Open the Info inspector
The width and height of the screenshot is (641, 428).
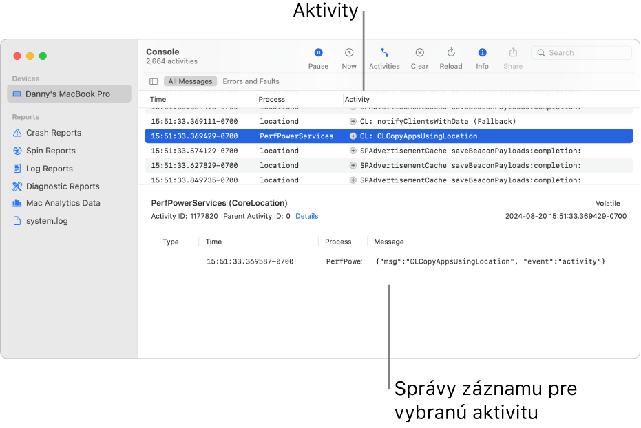click(x=482, y=58)
